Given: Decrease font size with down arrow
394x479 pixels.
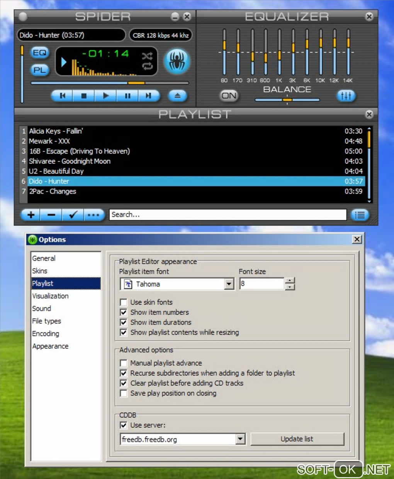Looking at the screenshot, I should [x=290, y=287].
